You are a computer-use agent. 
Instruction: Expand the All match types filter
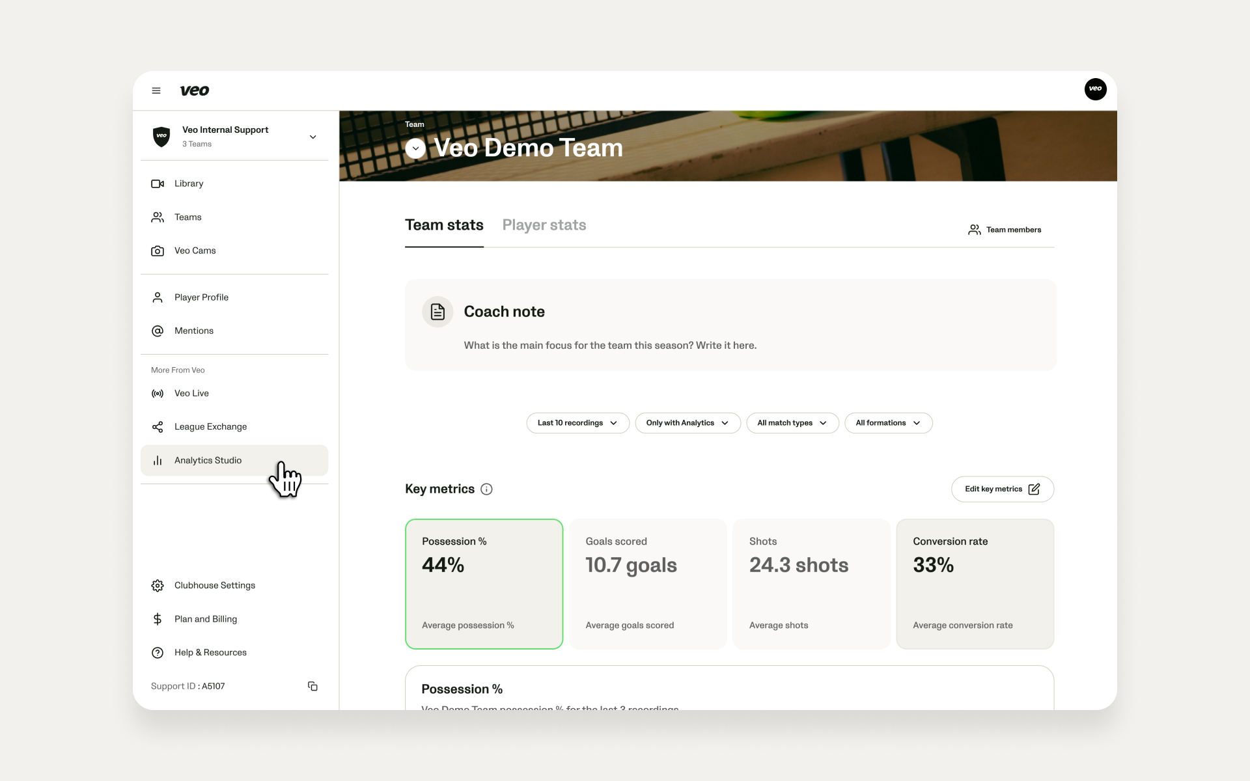coord(792,422)
